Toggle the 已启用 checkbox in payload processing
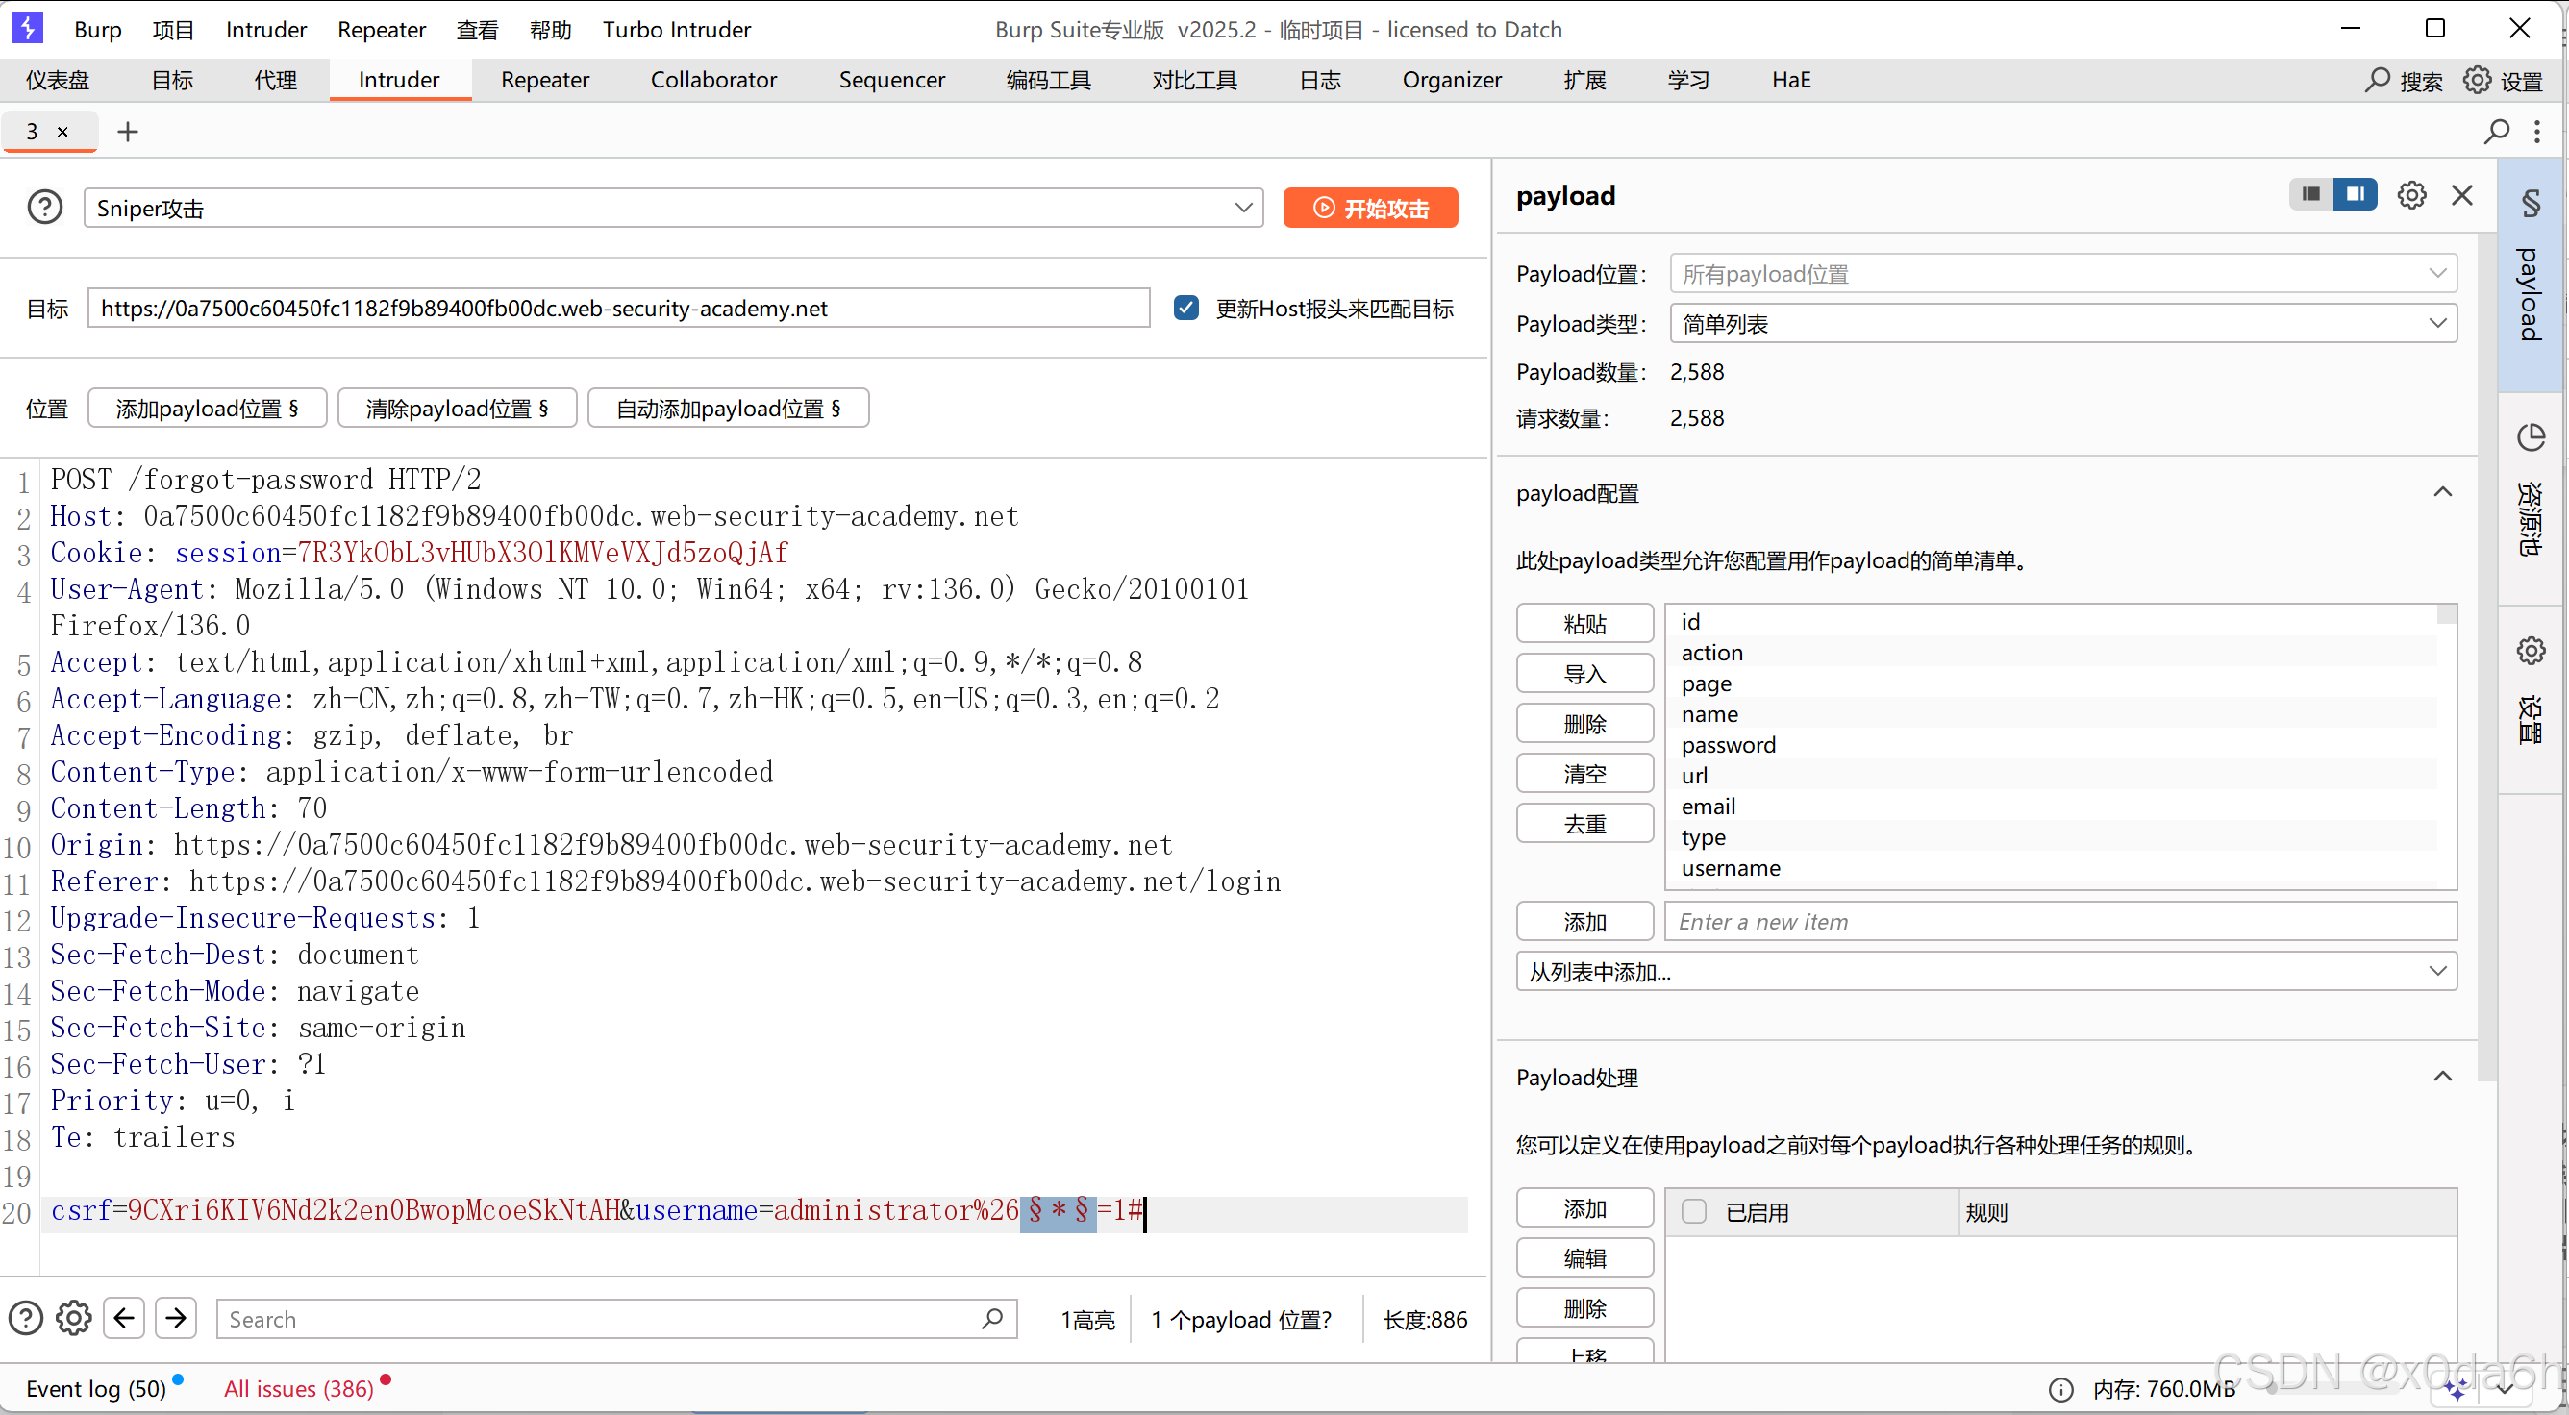2569x1415 pixels. click(1693, 1210)
